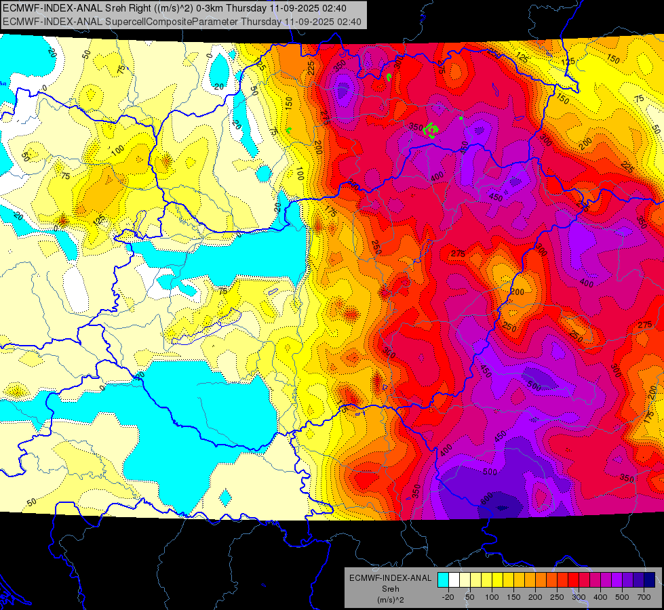Click the 200 legend scale label
Screen dimensions: 664x610
point(535,597)
